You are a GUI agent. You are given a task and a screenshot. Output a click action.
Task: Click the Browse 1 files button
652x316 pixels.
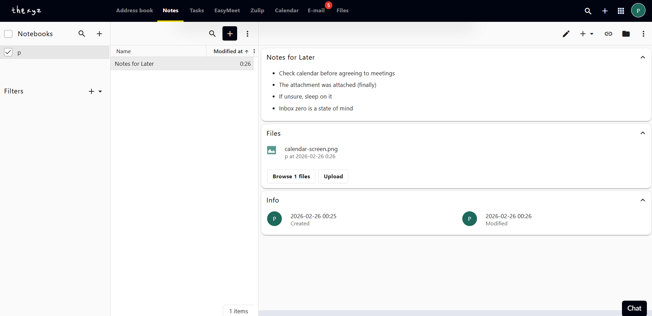[x=291, y=176]
